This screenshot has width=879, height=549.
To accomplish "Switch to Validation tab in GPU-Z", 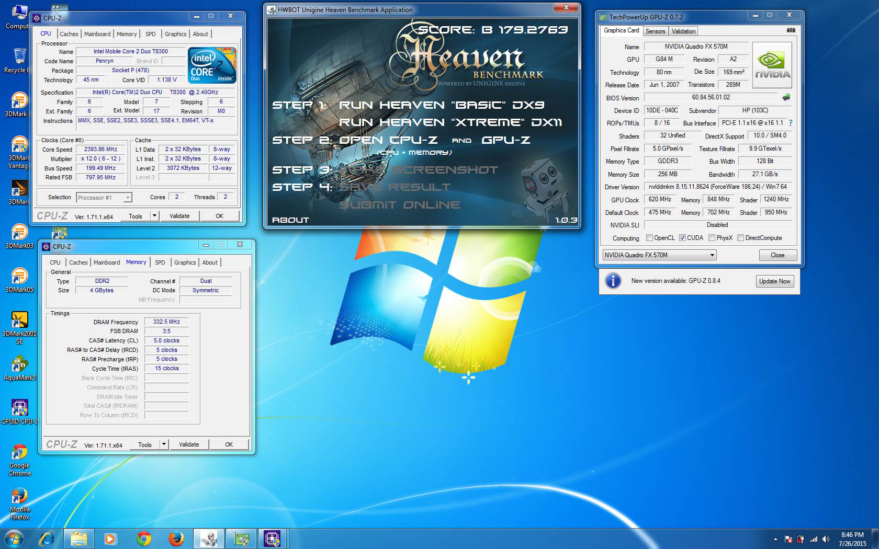I will [x=683, y=31].
